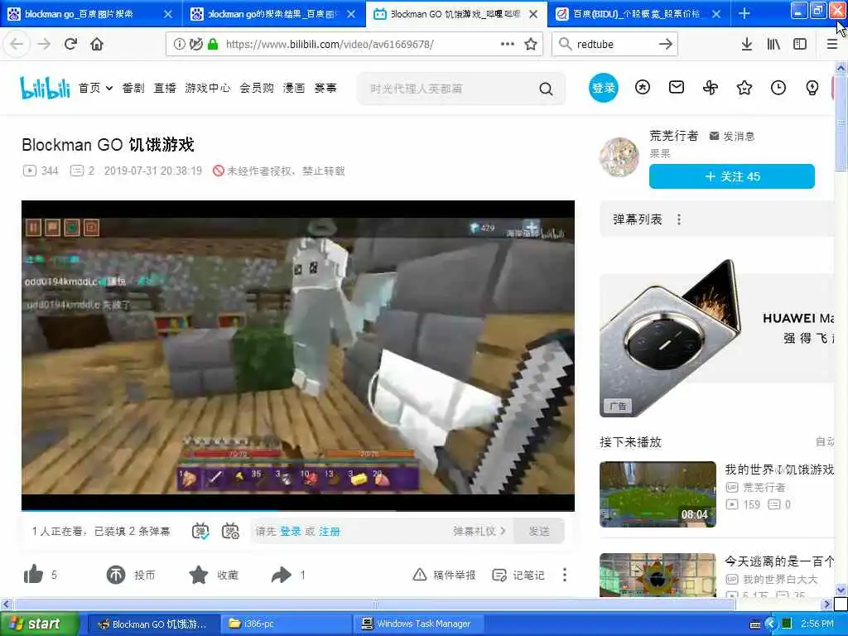
Task: Expand the 首页 dropdown arrow
Action: [108, 88]
